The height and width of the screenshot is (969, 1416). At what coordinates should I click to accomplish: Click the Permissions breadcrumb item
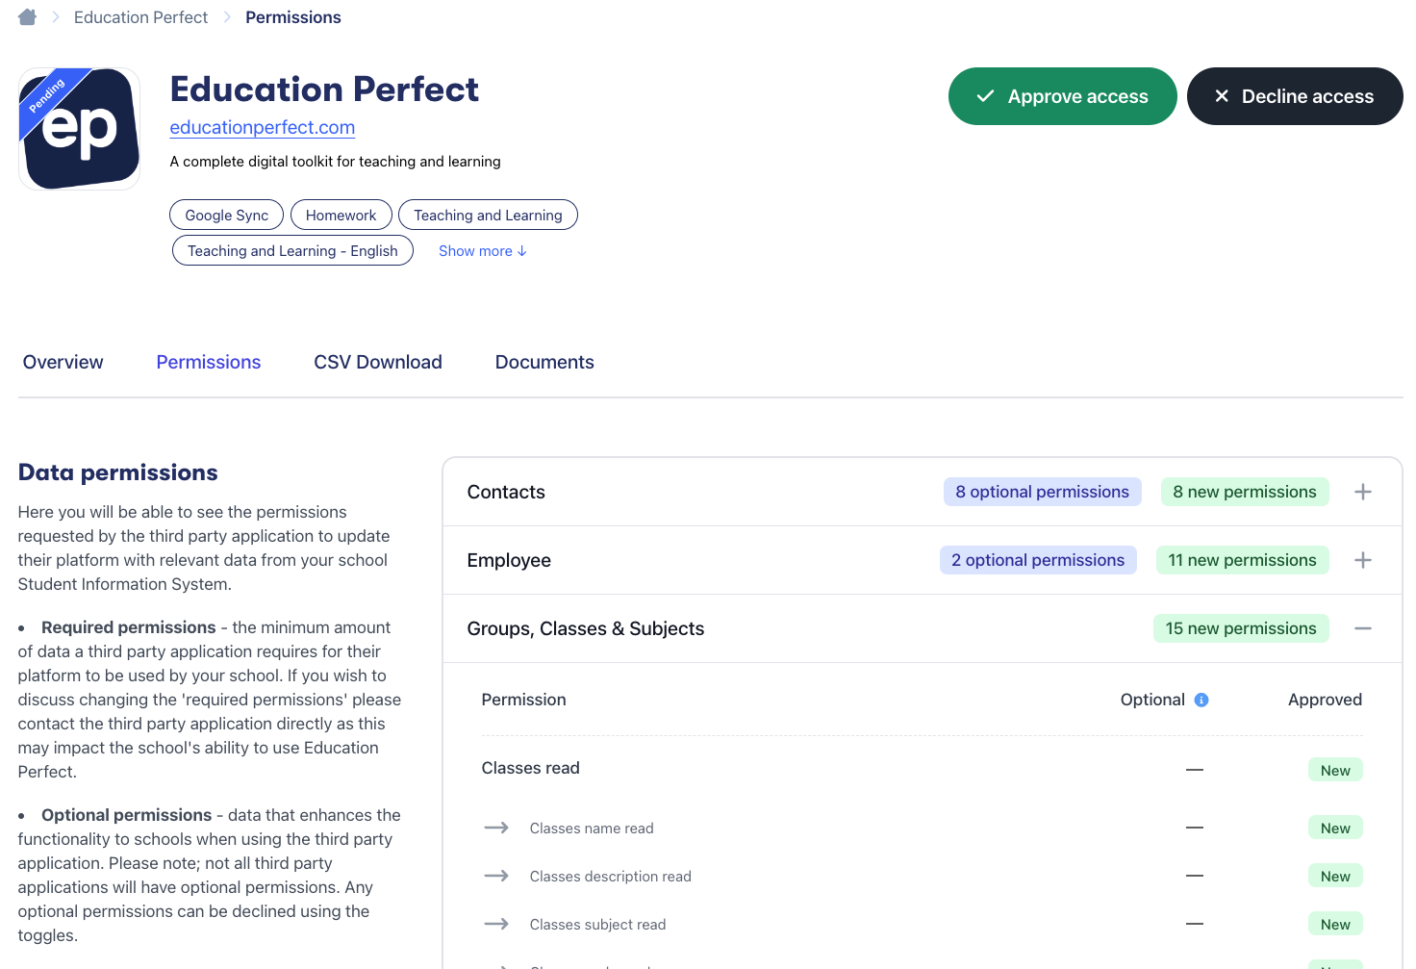coord(293,17)
